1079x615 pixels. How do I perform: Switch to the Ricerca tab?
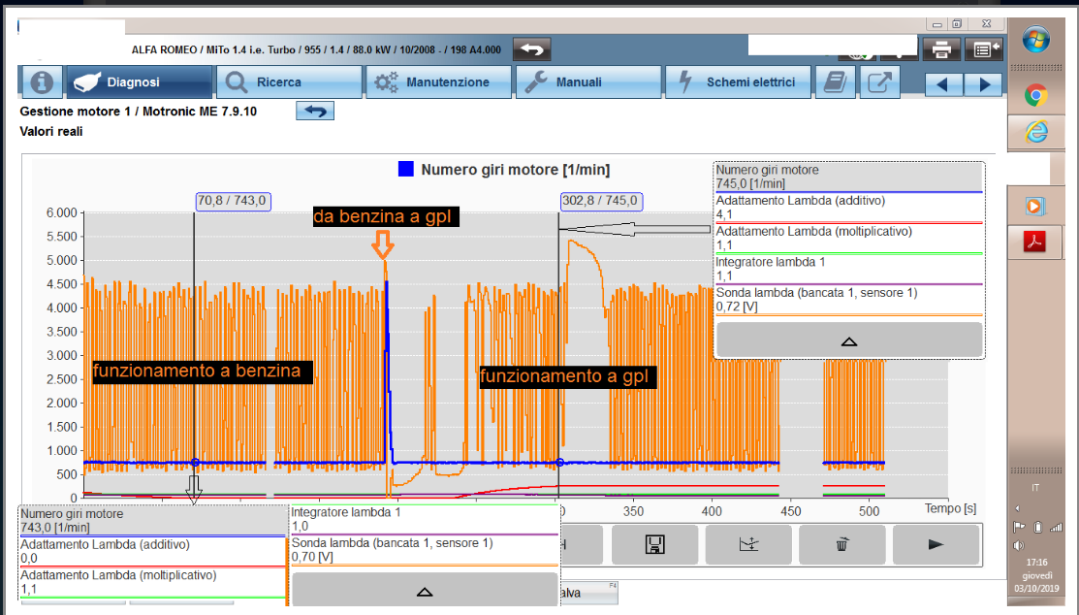point(289,81)
